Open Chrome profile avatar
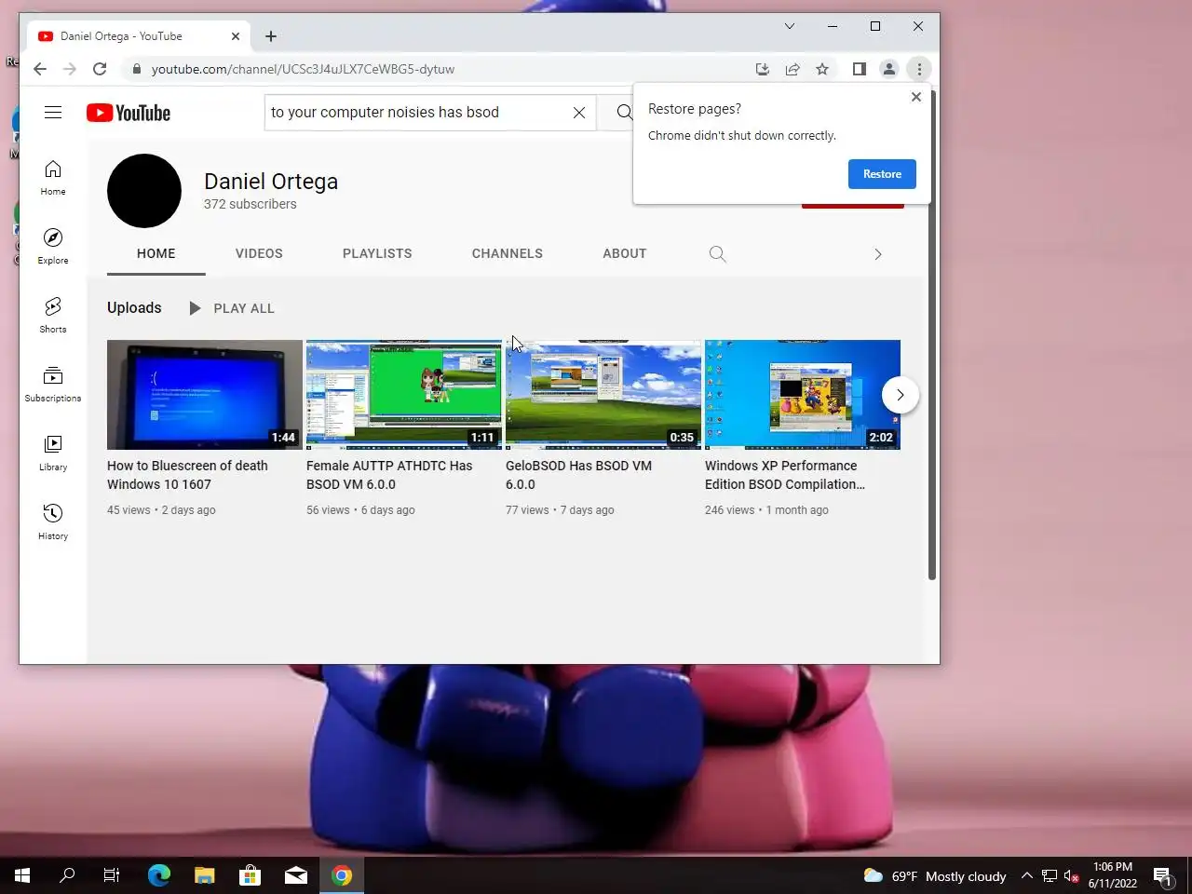Image resolution: width=1192 pixels, height=894 pixels. 889,69
